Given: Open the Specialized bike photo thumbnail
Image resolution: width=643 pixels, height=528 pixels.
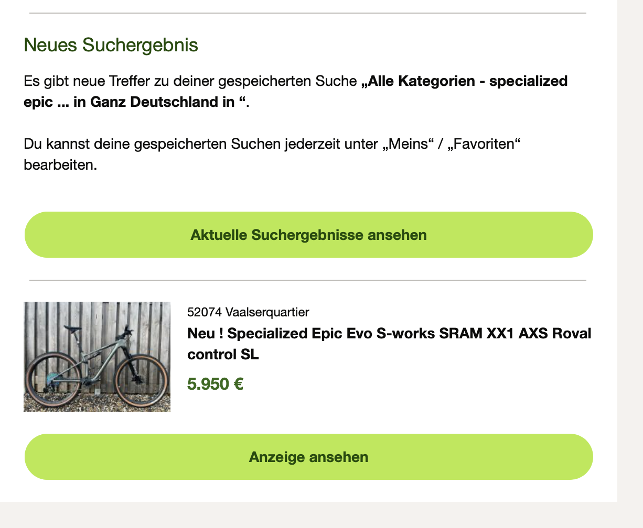Looking at the screenshot, I should (x=97, y=356).
